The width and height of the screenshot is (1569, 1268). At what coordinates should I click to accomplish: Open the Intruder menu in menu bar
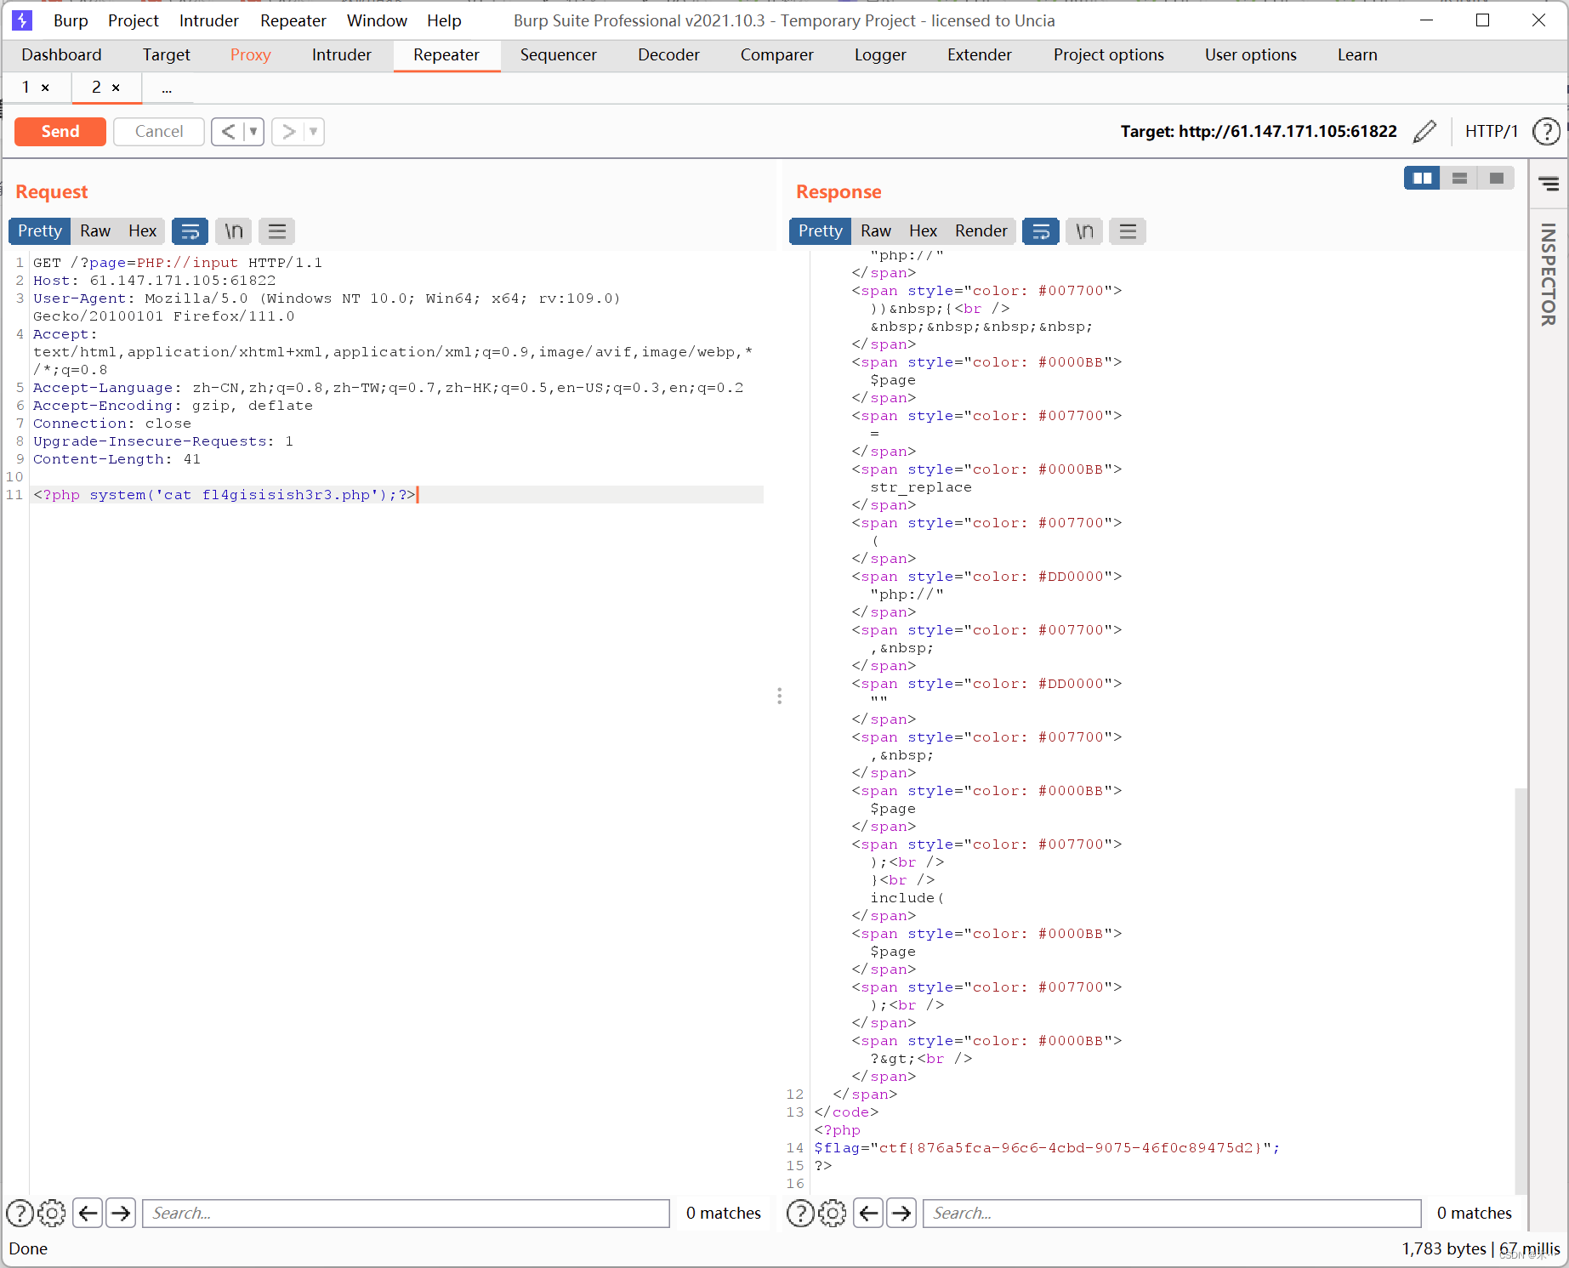[209, 20]
